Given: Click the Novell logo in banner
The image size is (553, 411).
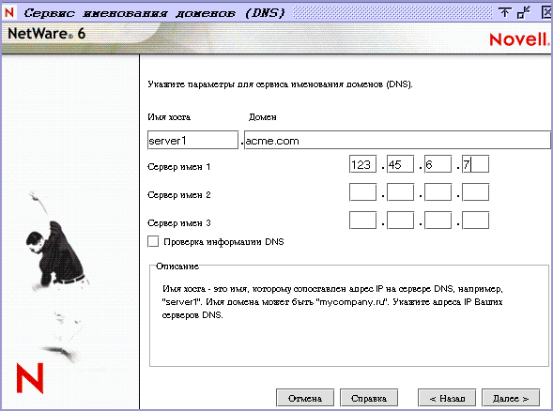Looking at the screenshot, I should [519, 39].
